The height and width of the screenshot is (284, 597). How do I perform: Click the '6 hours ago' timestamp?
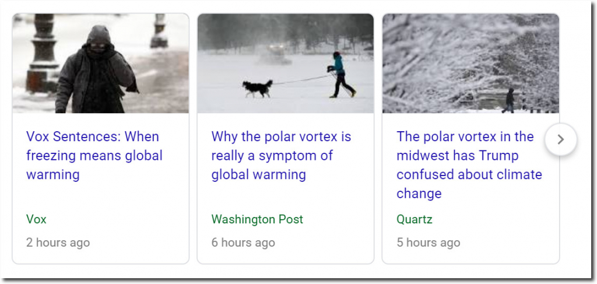(x=243, y=243)
